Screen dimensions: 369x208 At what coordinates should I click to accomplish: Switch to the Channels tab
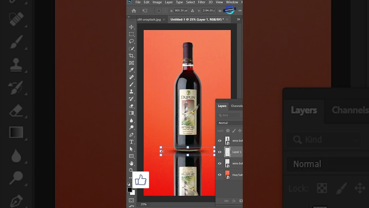click(x=237, y=106)
